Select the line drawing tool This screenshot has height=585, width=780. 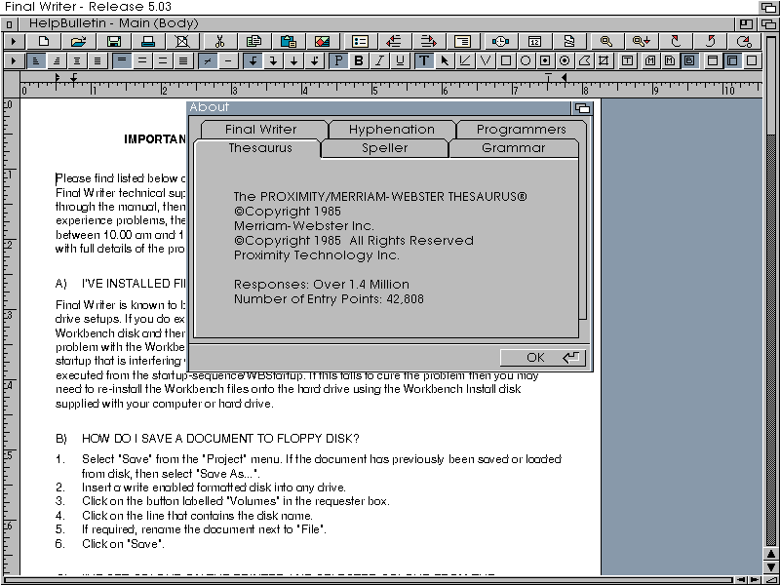point(465,60)
